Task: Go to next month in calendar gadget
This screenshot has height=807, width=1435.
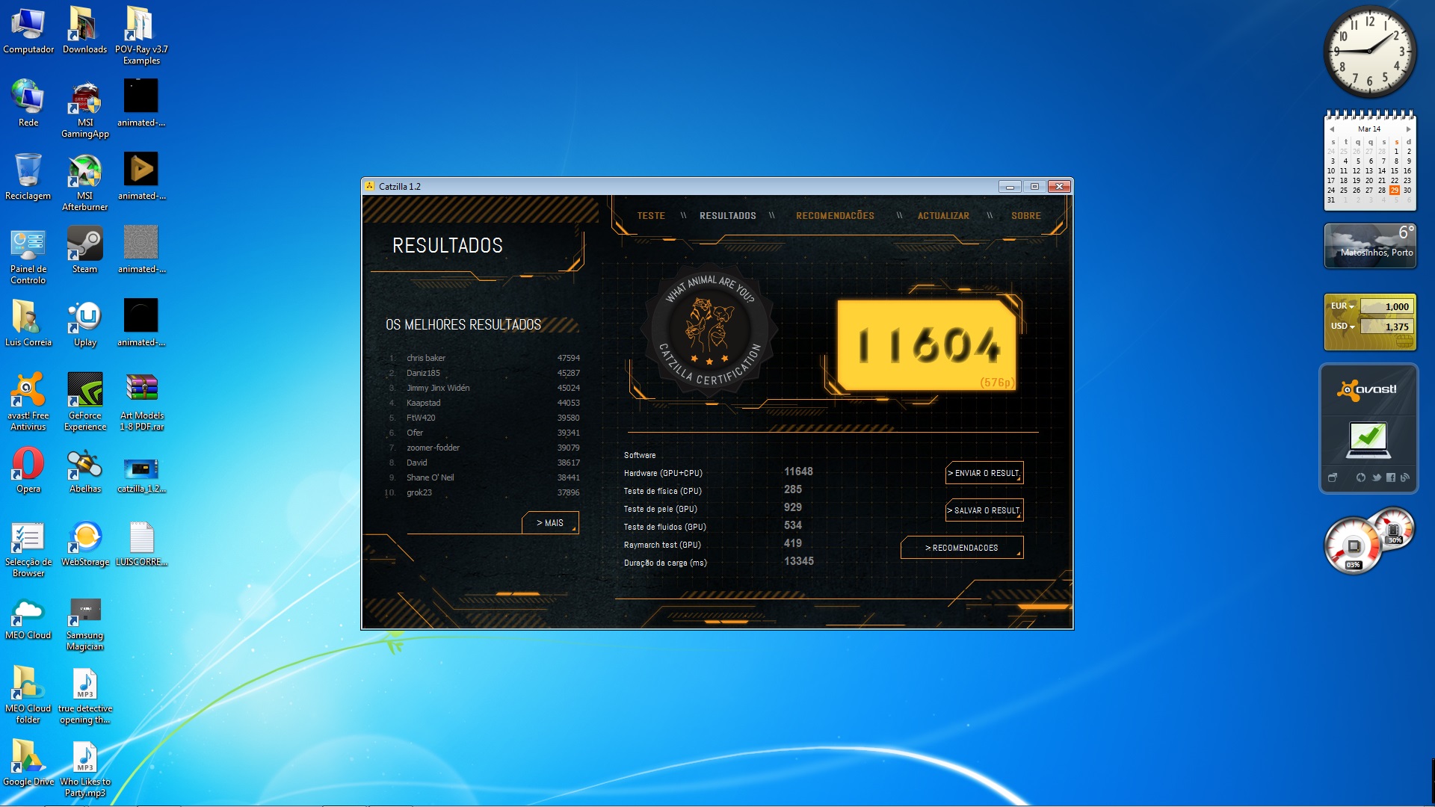Action: click(x=1408, y=129)
